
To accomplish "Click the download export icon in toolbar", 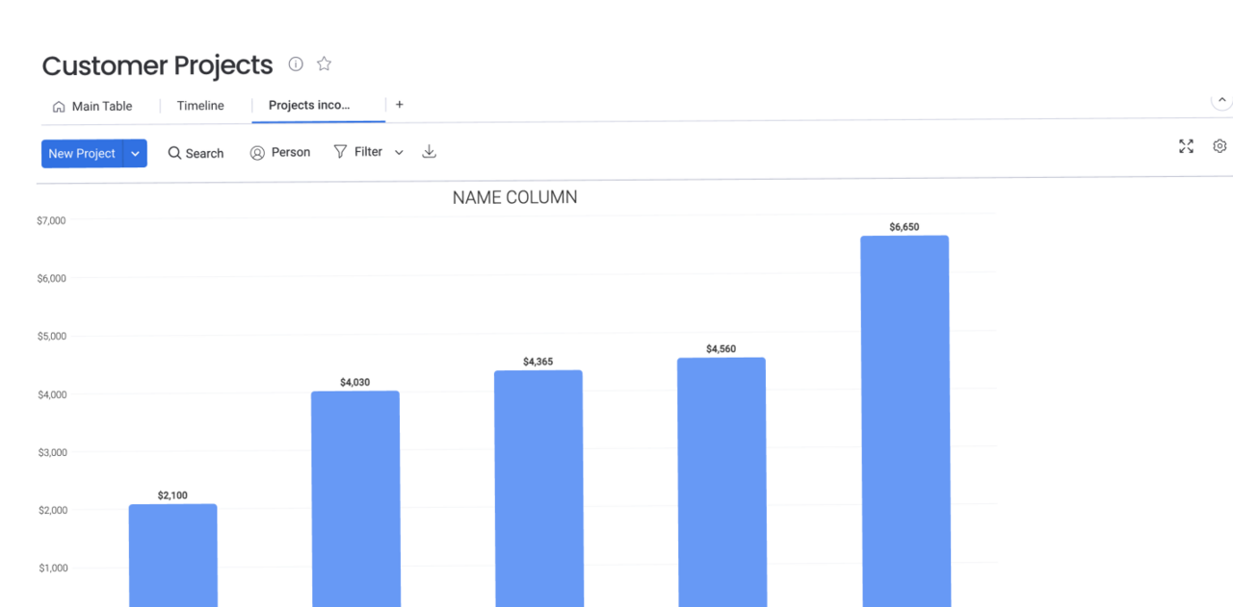I will [x=430, y=152].
